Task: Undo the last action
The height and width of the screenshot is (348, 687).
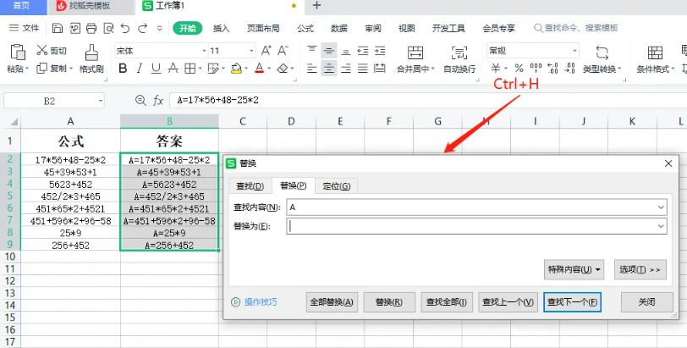Action: coord(125,29)
